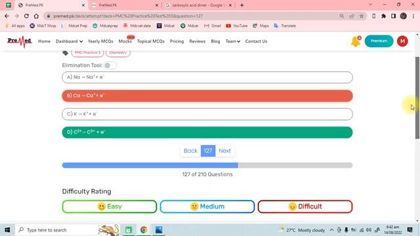
Task: Open the Translate bookmark
Action: point(285,26)
